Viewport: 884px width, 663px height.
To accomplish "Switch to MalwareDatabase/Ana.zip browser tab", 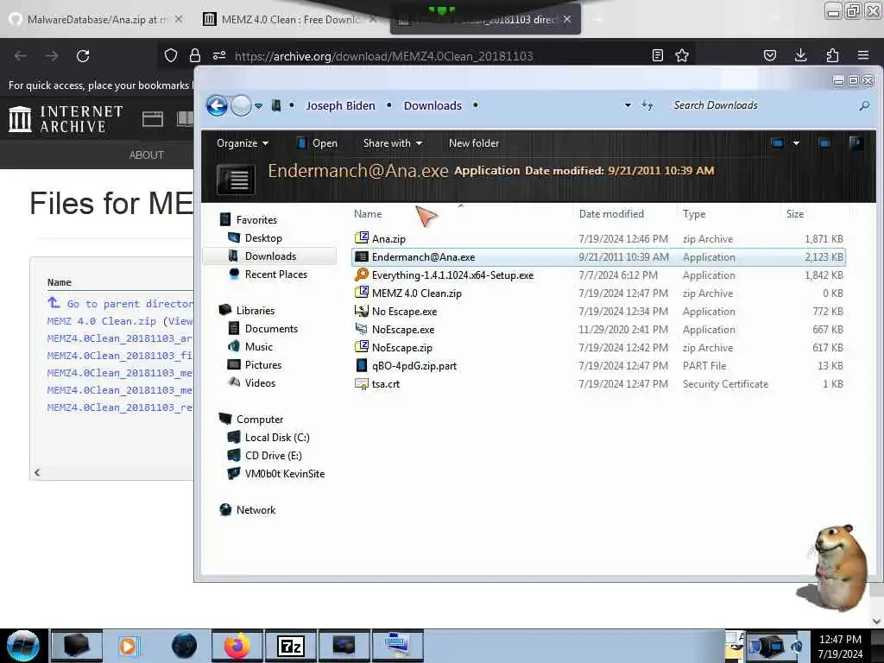I will point(96,19).
